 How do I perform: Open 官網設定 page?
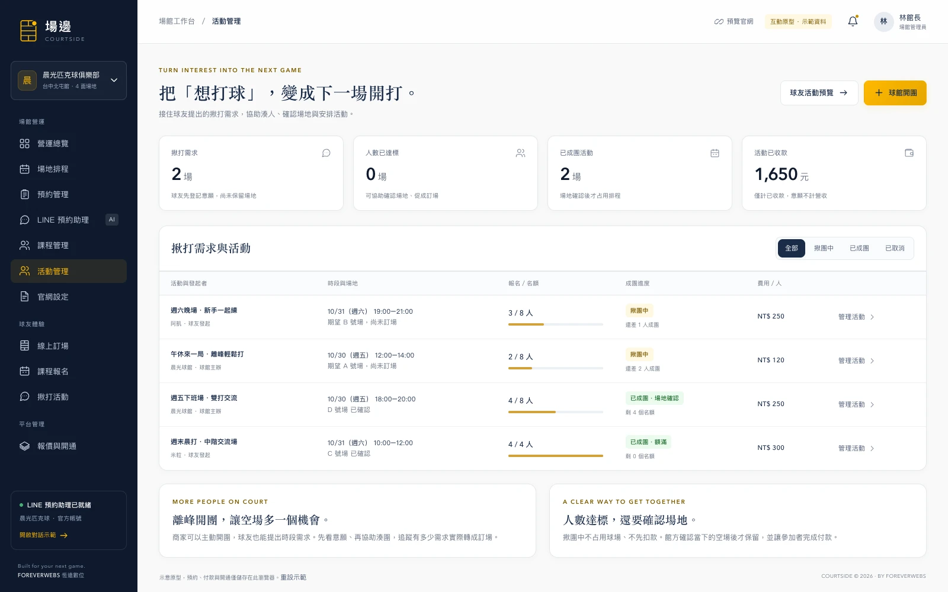coord(69,297)
